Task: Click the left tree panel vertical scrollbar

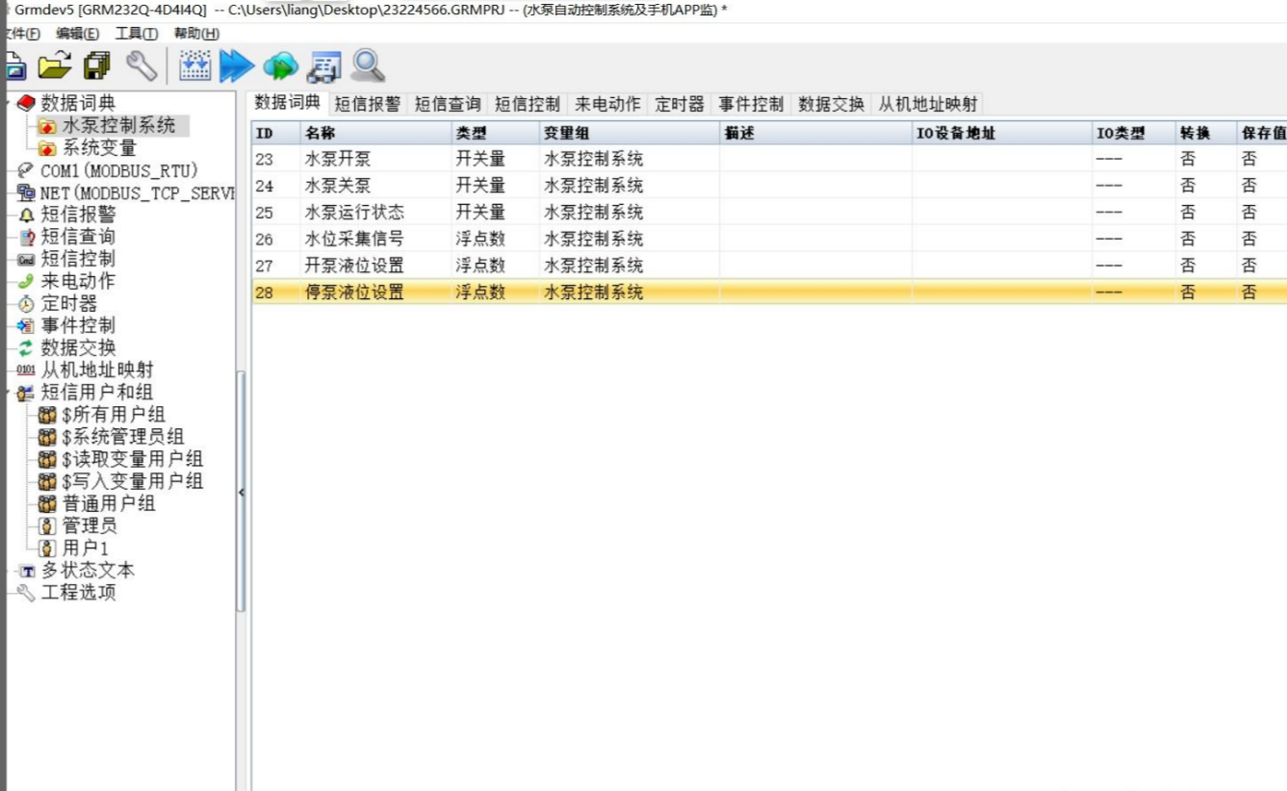Action: coord(241,491)
